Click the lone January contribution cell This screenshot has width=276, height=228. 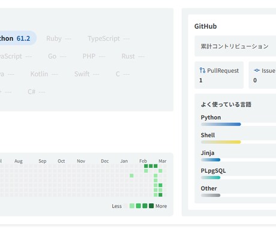tap(131, 176)
